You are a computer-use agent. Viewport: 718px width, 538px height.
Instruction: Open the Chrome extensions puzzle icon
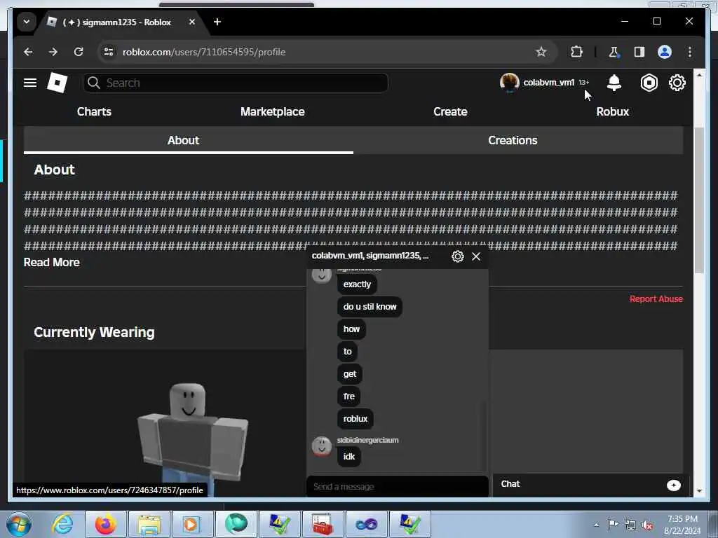coord(576,52)
